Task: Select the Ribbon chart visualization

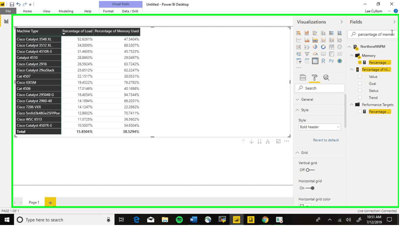Action: [340, 40]
